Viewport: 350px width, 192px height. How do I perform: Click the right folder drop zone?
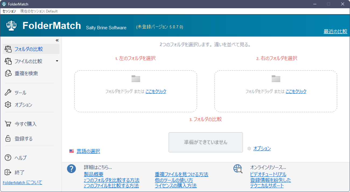coord(276,91)
